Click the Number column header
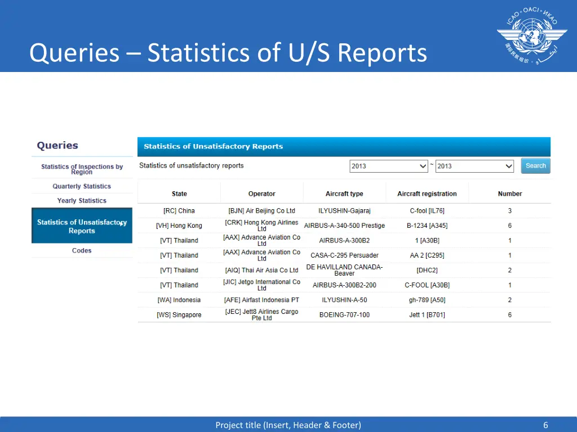577x432 pixels. [x=509, y=193]
